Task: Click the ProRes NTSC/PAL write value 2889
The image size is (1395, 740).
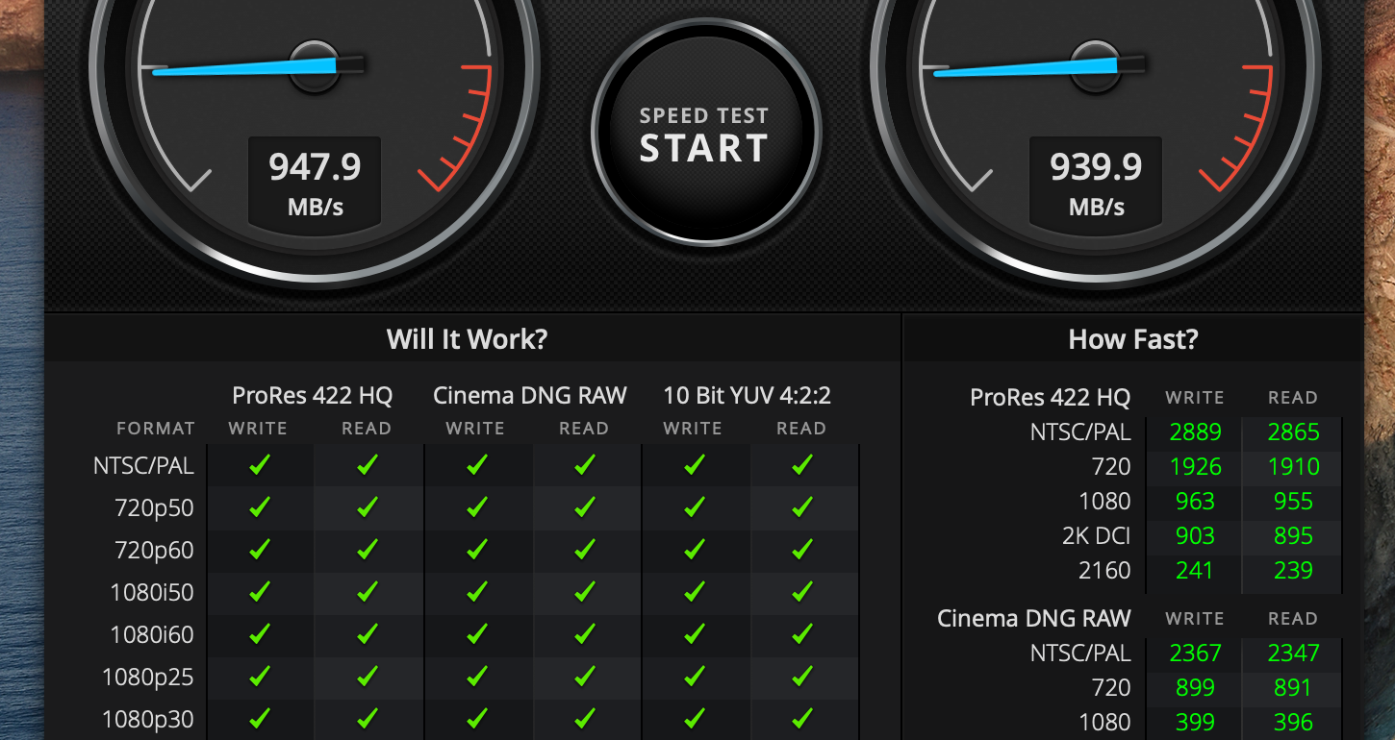Action: click(x=1195, y=432)
